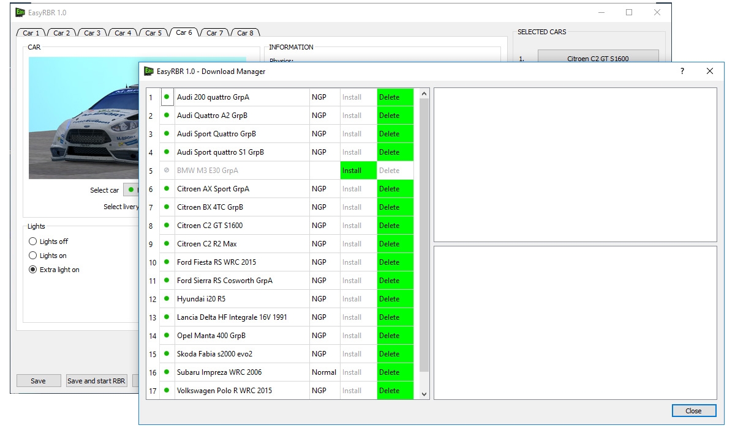Switch to Car 4 tab in main window
Image resolution: width=735 pixels, height=428 pixels.
pyautogui.click(x=123, y=33)
